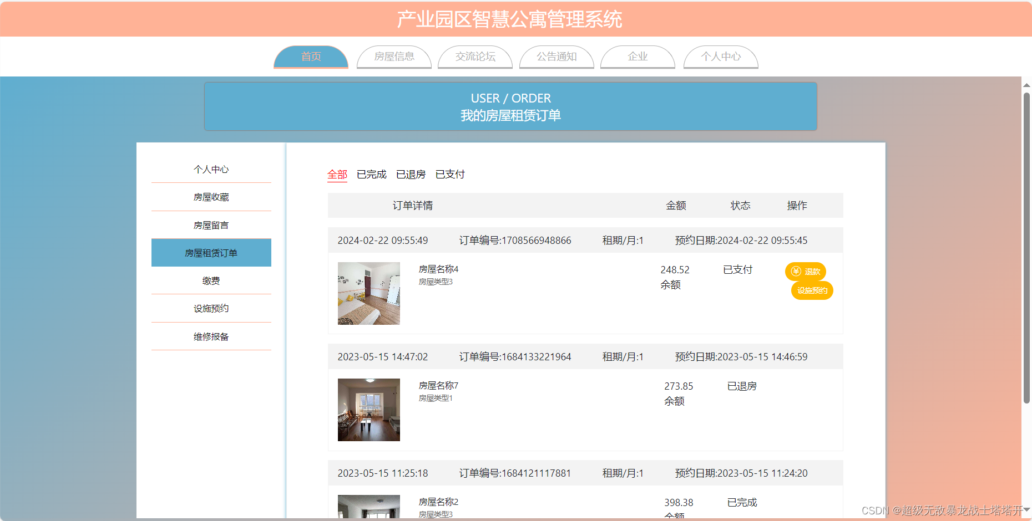This screenshot has width=1032, height=521.
Task: Click the amount 398.38
Action: click(x=679, y=503)
